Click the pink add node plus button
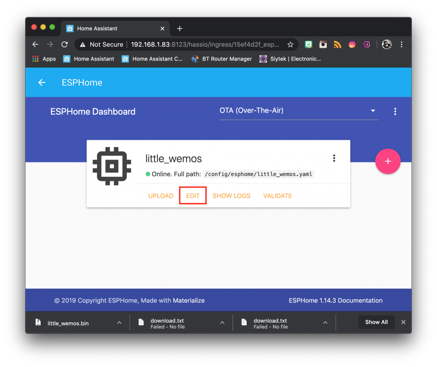Screen dimensions: 437x367 click(x=387, y=161)
